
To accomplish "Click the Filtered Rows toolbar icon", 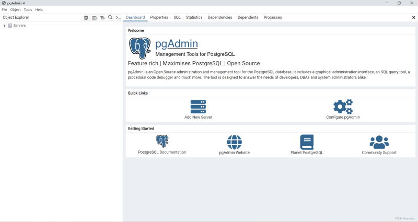I will click(x=102, y=18).
